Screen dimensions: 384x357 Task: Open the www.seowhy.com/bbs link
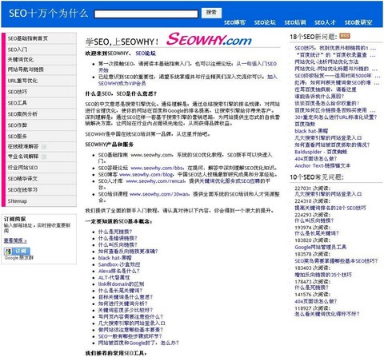pos(157,168)
